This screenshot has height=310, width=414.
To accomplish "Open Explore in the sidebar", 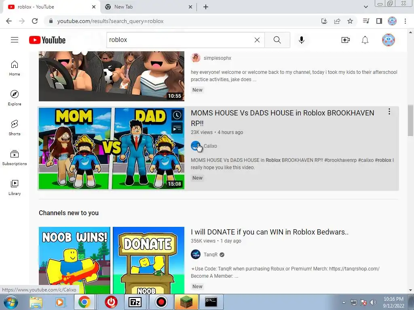I will (15, 98).
